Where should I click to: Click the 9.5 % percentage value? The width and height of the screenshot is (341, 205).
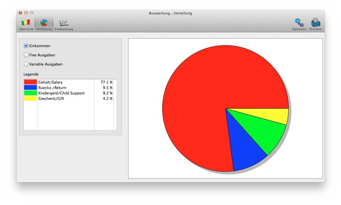(107, 88)
